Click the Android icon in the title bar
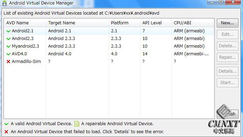 point(5,3)
